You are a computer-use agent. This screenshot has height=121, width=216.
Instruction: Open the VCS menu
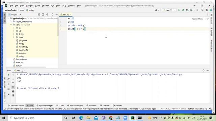click(x=64, y=6)
